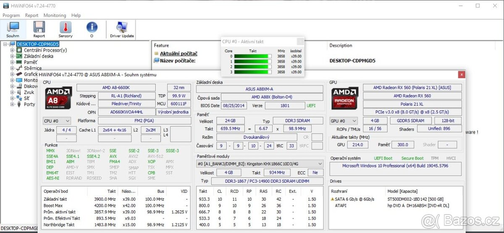Click the Windows 10 Professional OS field
The height and width of the screenshot is (233, 504).
tap(395, 168)
